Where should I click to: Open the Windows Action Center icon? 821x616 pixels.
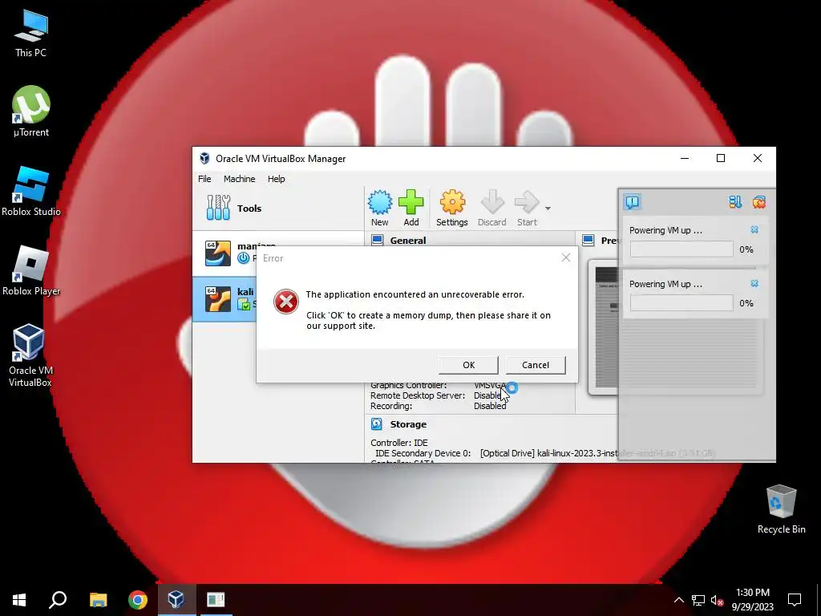click(x=795, y=600)
